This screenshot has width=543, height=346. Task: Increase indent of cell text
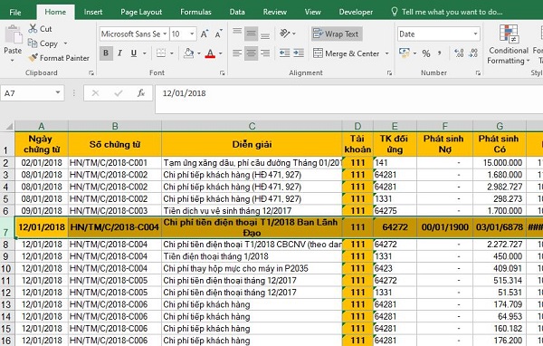coord(299,53)
